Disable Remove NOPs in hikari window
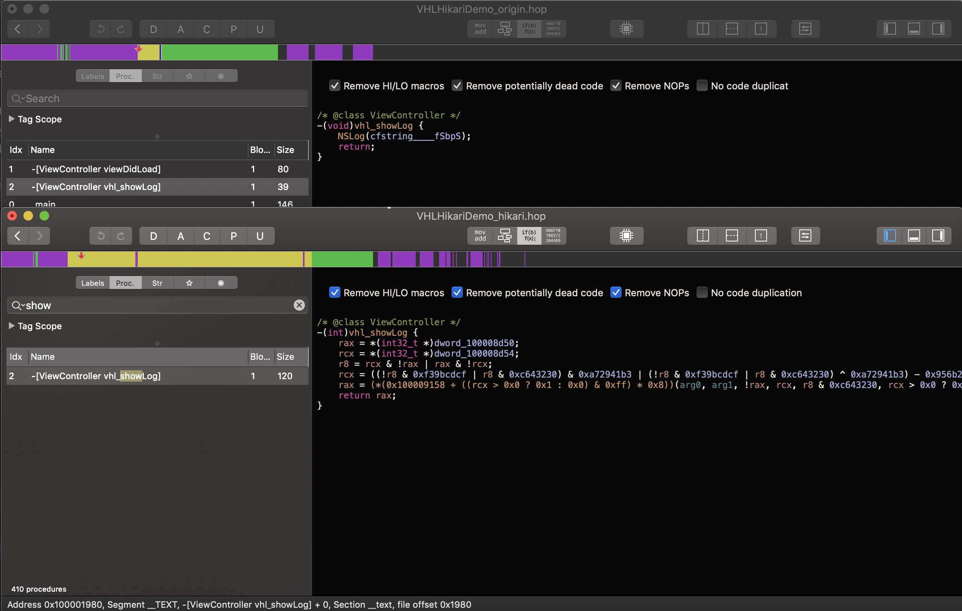 click(x=616, y=293)
